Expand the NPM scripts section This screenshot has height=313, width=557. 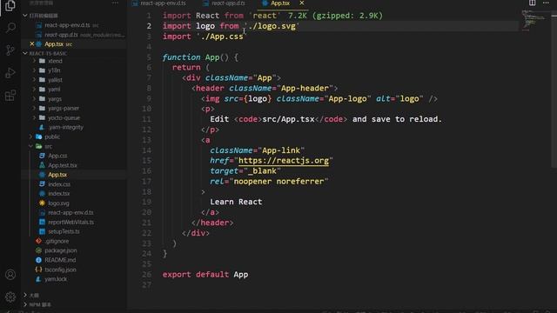(25, 304)
